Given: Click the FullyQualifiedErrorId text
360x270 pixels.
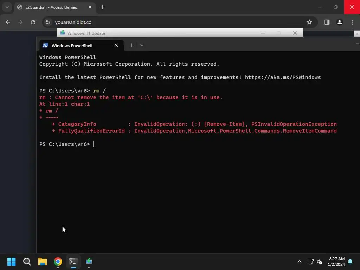Looking at the screenshot, I should point(91,131).
